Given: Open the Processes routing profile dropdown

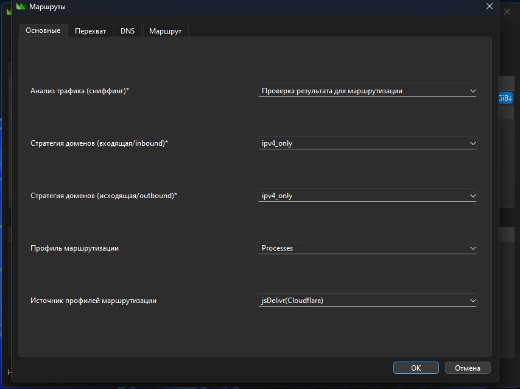Looking at the screenshot, I should (367, 248).
